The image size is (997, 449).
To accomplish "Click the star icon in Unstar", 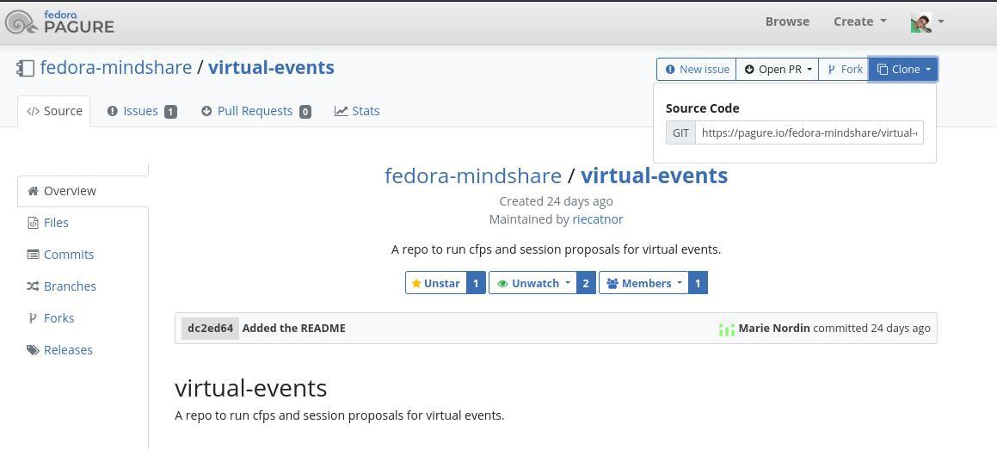I will tap(416, 283).
